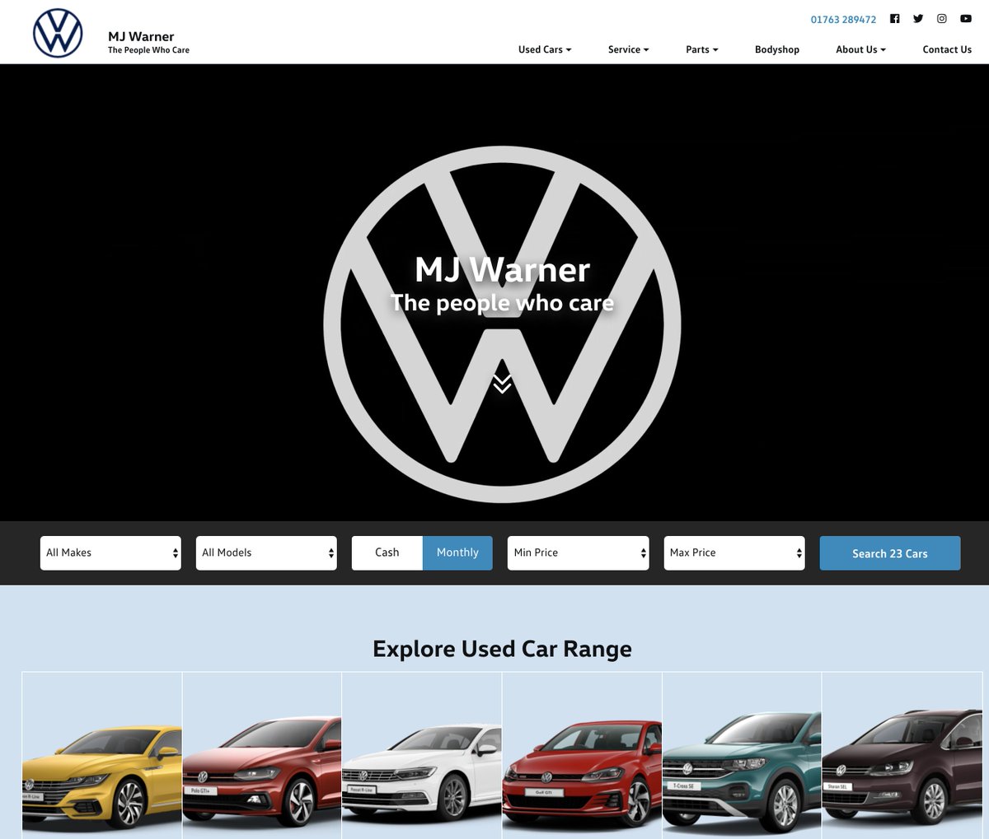This screenshot has width=989, height=839.
Task: Click the VW logo in the header
Action: pyautogui.click(x=58, y=33)
